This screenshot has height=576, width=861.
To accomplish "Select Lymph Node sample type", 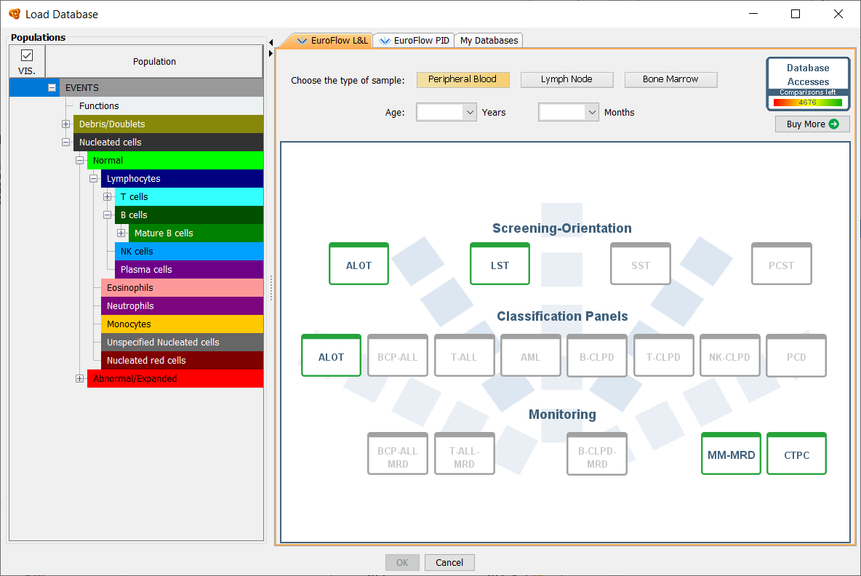I will point(566,79).
